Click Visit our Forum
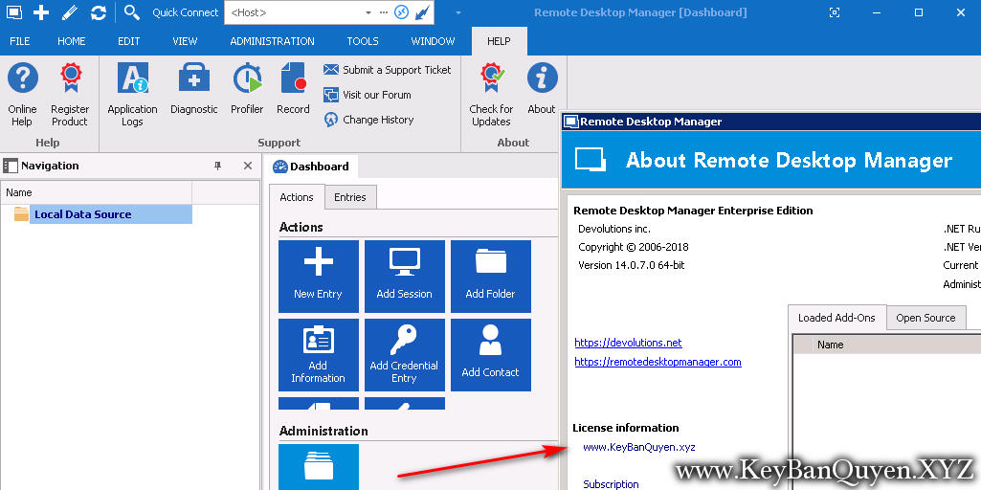Image resolution: width=981 pixels, height=490 pixels. (x=368, y=95)
